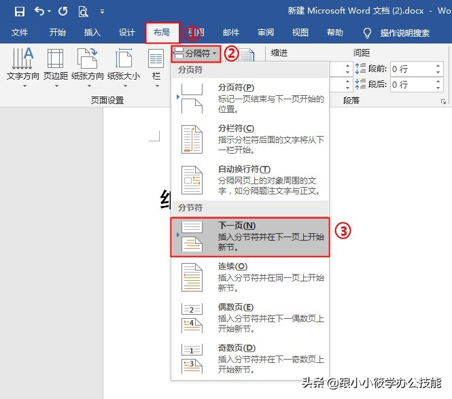Click the 间距 spacing label
Viewport: 452px width, 399px height.
coord(362,53)
